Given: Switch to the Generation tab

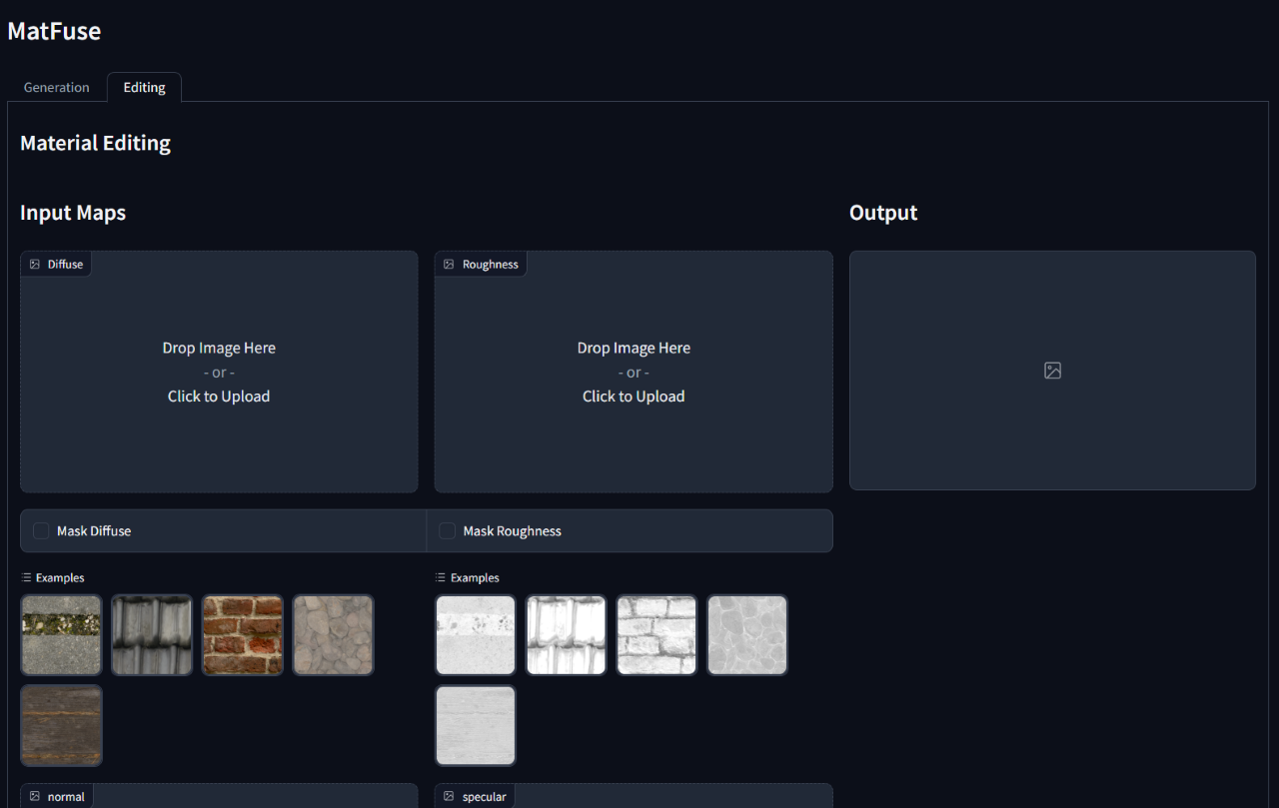Looking at the screenshot, I should (x=57, y=88).
